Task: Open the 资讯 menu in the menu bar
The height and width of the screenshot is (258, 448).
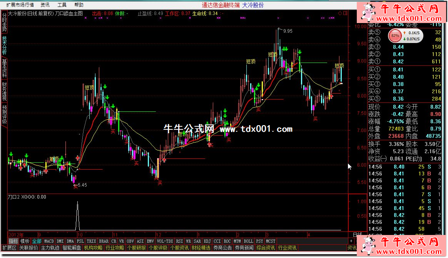Action: pyautogui.click(x=45, y=5)
